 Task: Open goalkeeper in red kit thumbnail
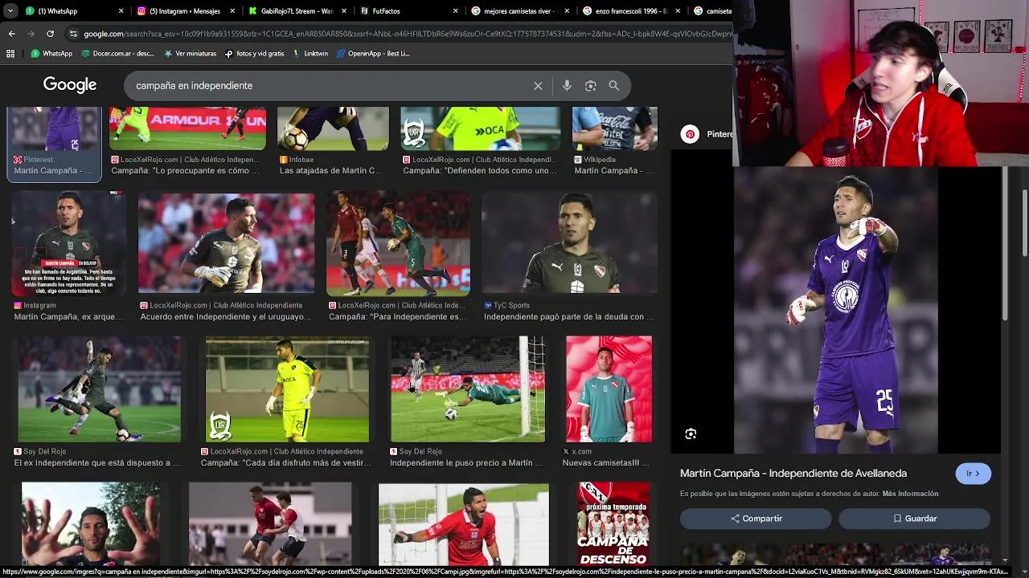(464, 523)
